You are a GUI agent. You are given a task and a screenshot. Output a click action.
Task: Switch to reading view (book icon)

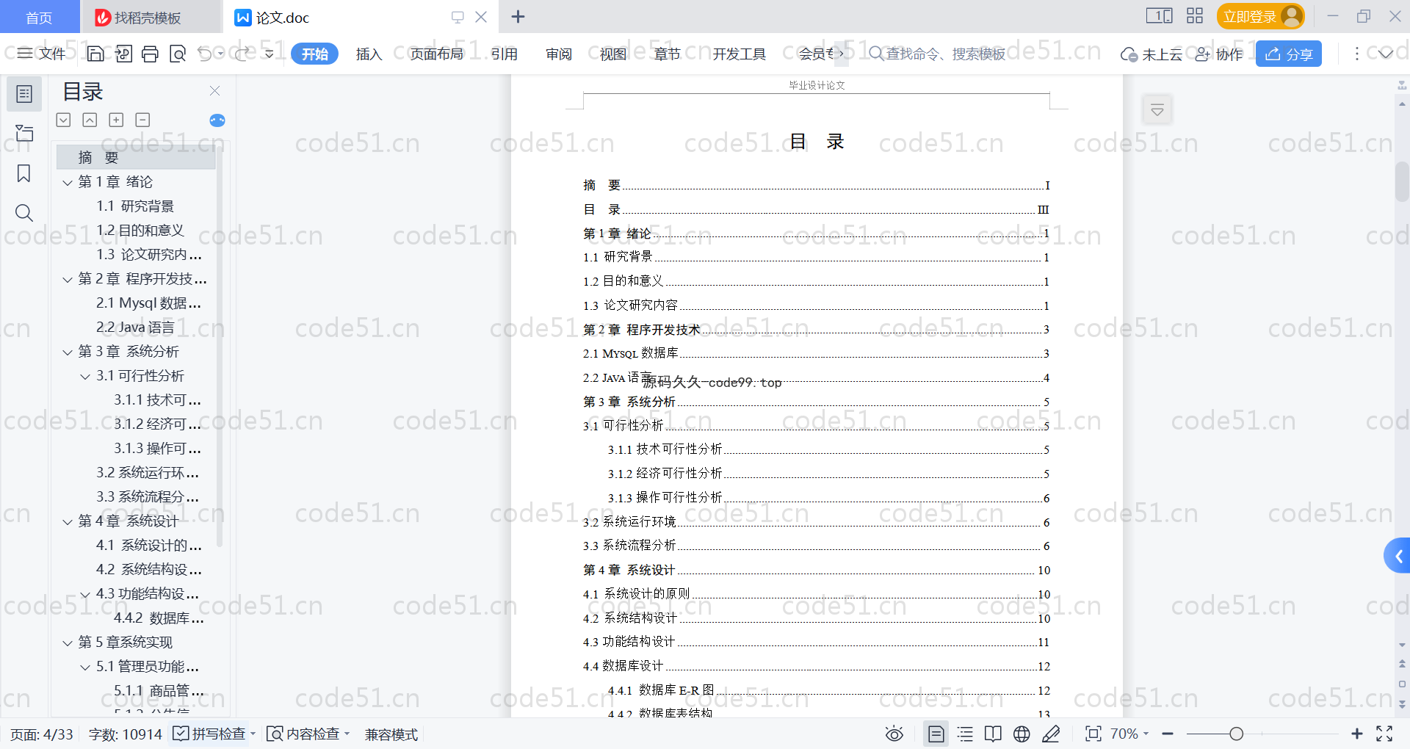point(993,734)
